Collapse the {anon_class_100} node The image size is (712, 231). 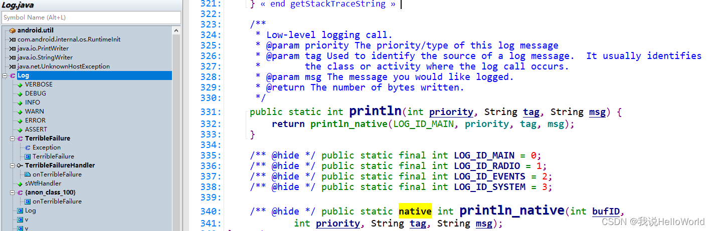click(x=12, y=192)
